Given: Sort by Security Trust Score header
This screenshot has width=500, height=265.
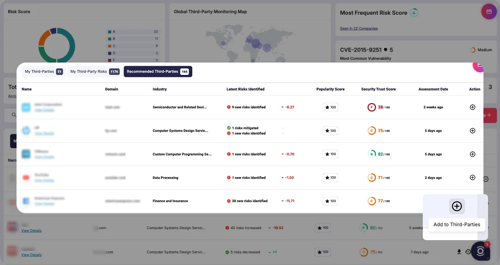Looking at the screenshot, I should pos(379,89).
